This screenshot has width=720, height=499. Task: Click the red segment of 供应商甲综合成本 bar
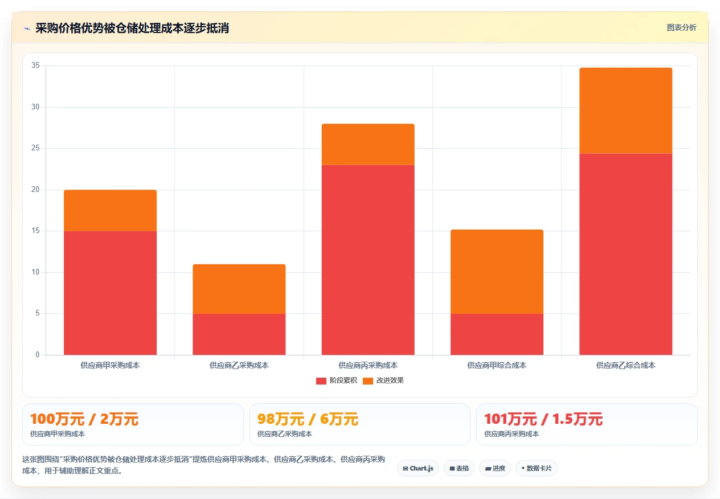click(497, 334)
